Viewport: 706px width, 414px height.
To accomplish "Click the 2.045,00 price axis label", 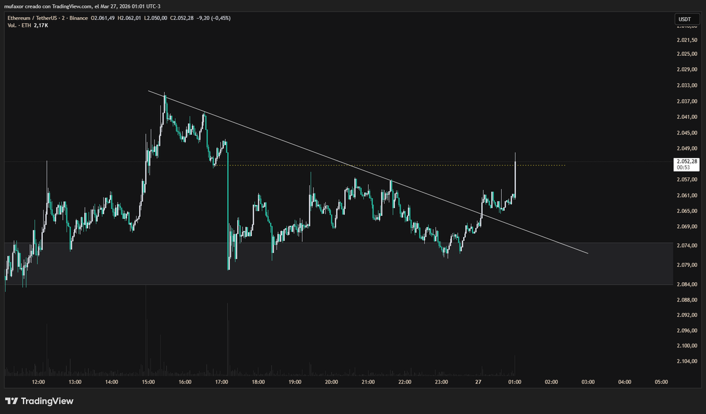I will tap(687, 132).
